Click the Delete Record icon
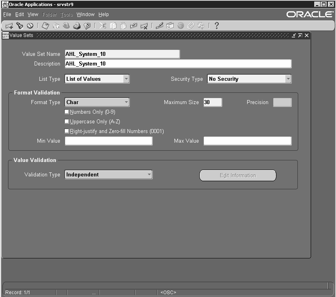Image resolution: width=336 pixels, height=297 pixels. 144,26
